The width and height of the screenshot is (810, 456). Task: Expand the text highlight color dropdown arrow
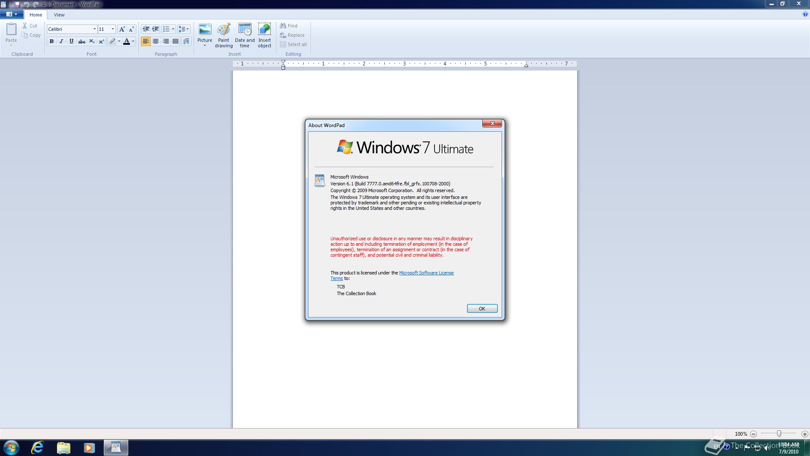[x=119, y=41]
